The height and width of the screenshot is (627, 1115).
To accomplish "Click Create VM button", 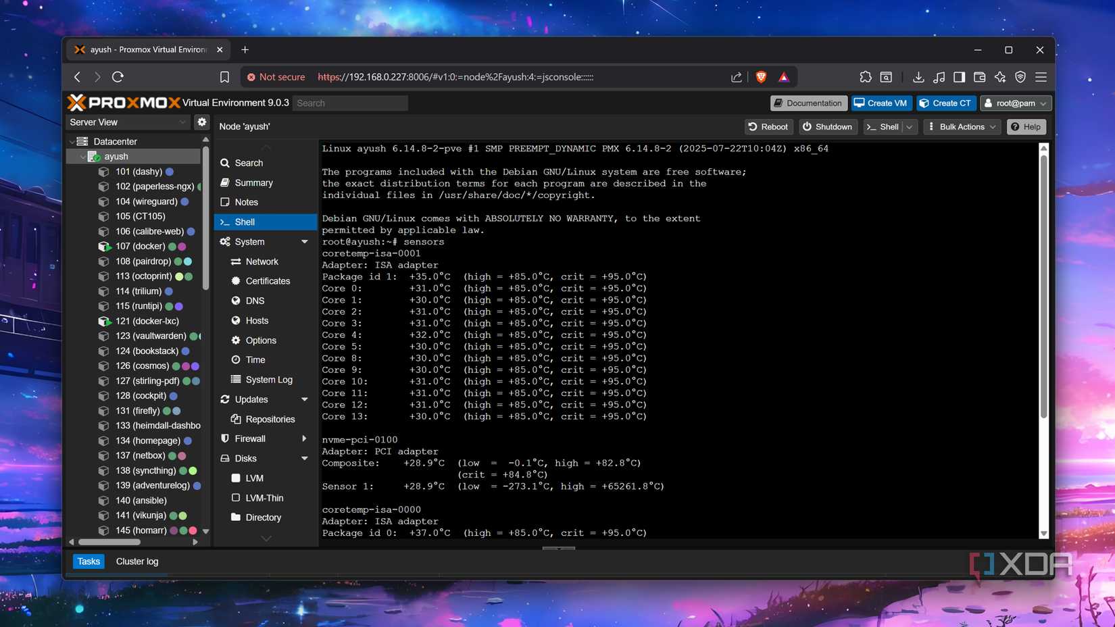I will tap(881, 103).
